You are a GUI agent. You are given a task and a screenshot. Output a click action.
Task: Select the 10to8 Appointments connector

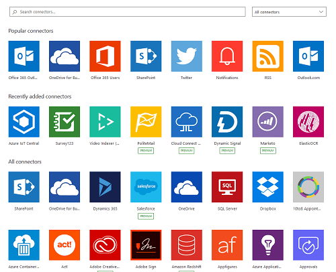click(308, 187)
